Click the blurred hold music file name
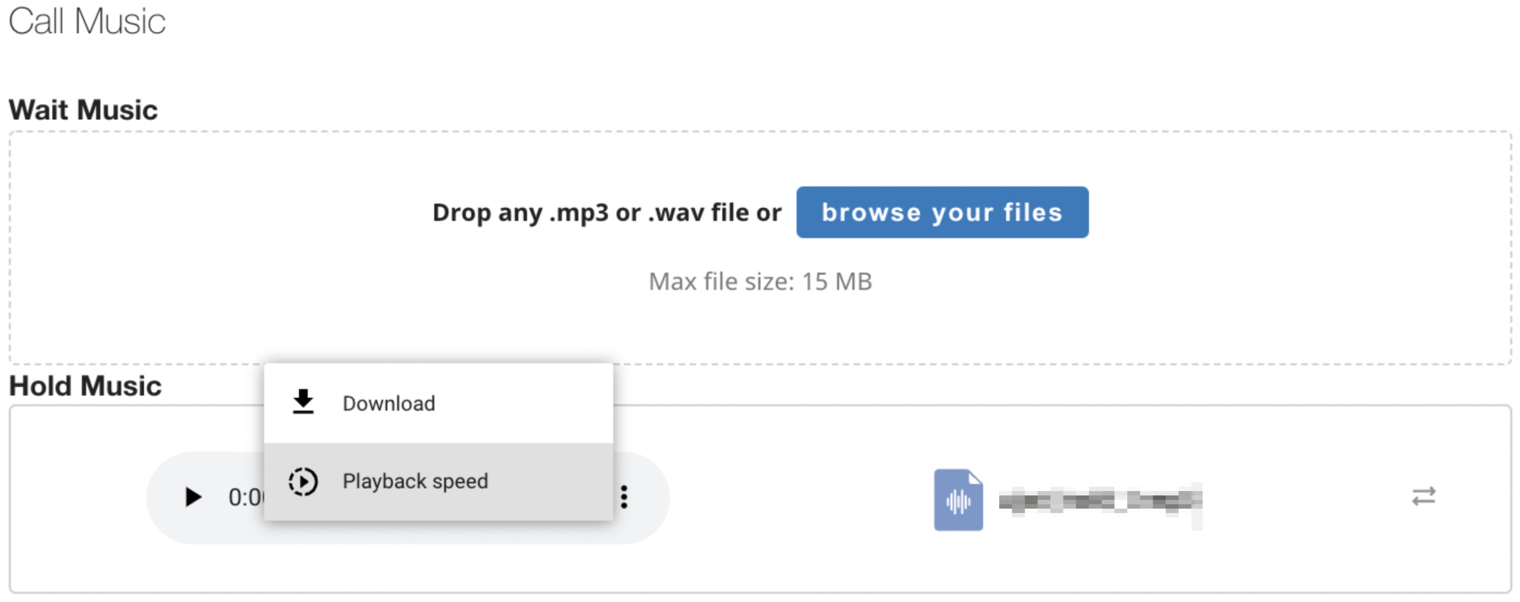This screenshot has height=602, width=1520. pyautogui.click(x=1099, y=500)
